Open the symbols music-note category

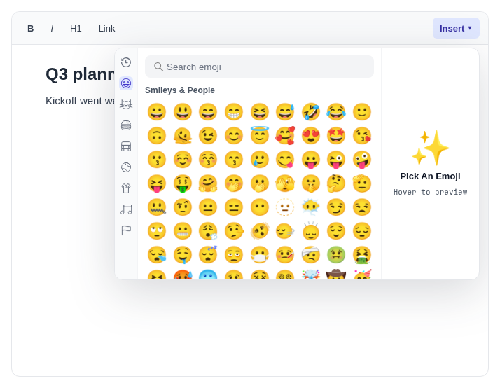(x=126, y=209)
